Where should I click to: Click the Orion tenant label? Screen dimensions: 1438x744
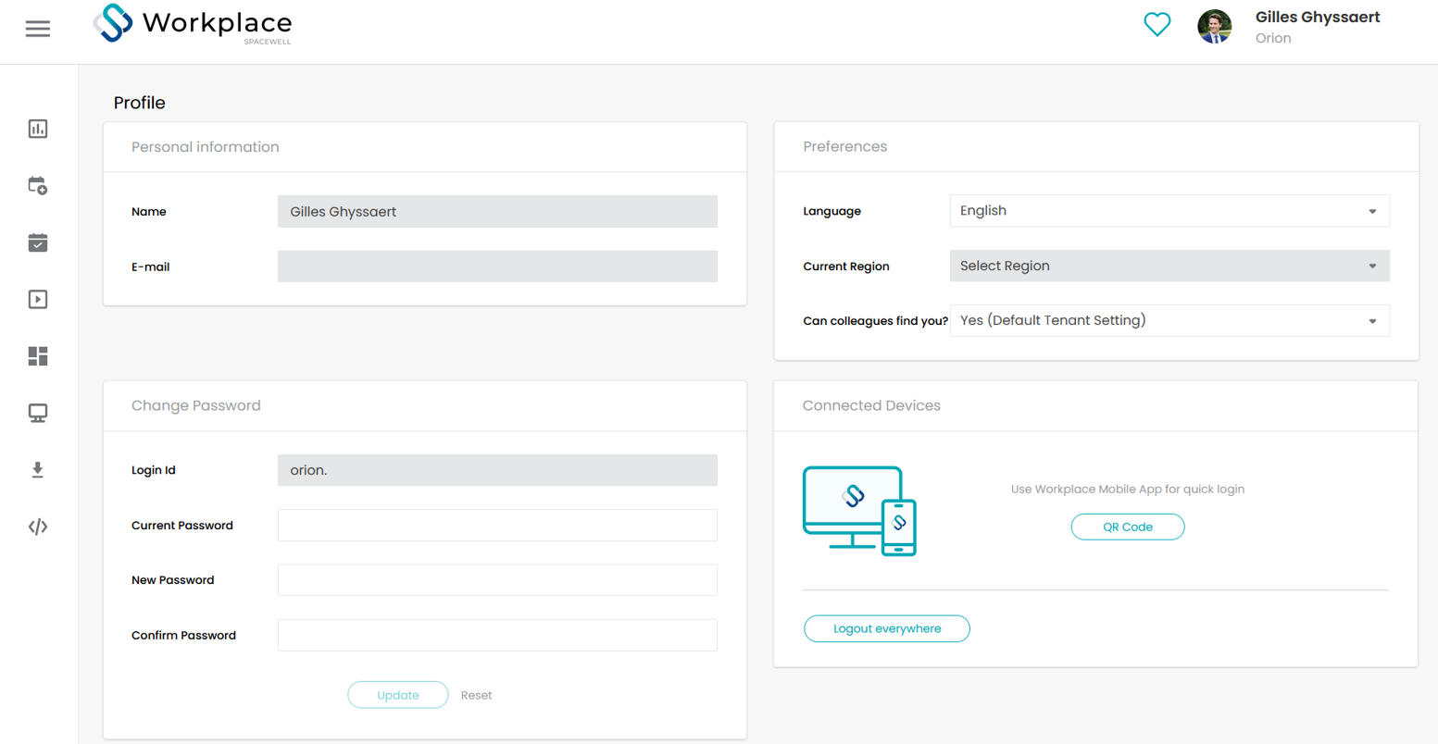coord(1273,38)
